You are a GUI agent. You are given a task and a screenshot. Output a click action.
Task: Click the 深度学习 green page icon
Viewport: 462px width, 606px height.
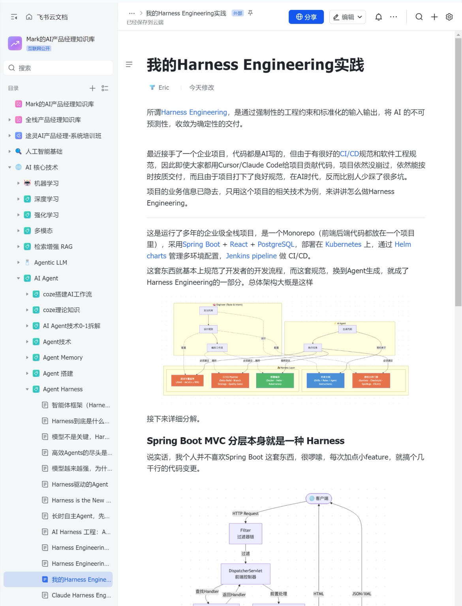27,199
